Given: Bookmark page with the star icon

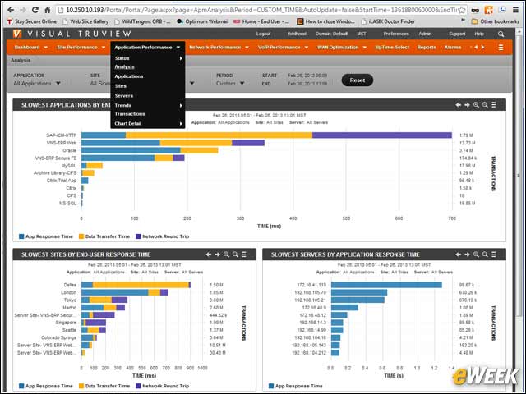Looking at the screenshot, I should coord(462,10).
